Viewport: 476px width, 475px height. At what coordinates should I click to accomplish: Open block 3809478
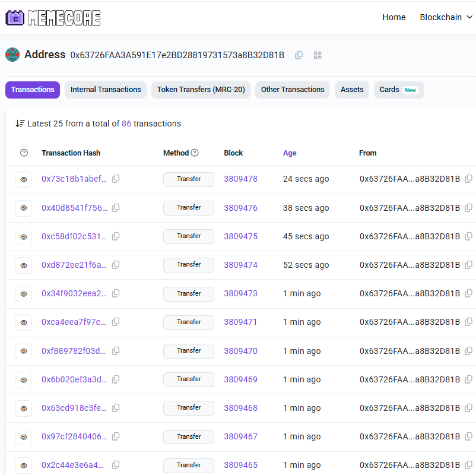coord(240,179)
